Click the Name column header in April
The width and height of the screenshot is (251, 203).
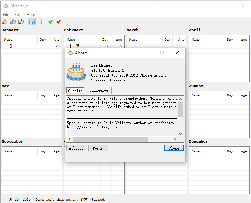(x=196, y=40)
